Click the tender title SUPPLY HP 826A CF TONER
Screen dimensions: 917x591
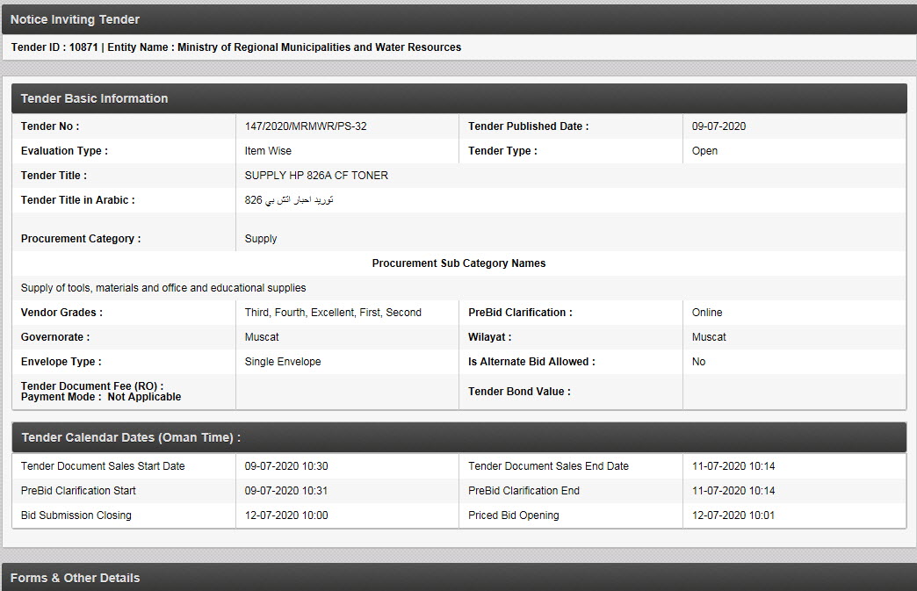pyautogui.click(x=316, y=176)
